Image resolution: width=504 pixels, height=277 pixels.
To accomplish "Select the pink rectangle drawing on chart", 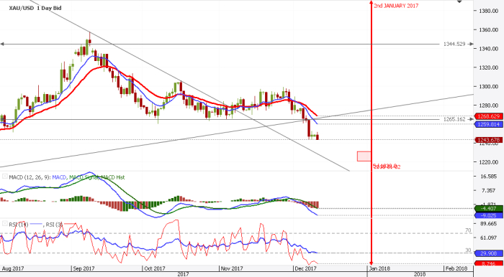I will 364,156.
